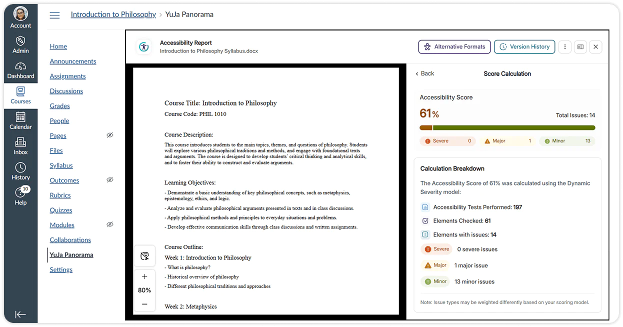Open the Rubrics course link
Viewport: 623px width, 327px height.
tap(60, 195)
